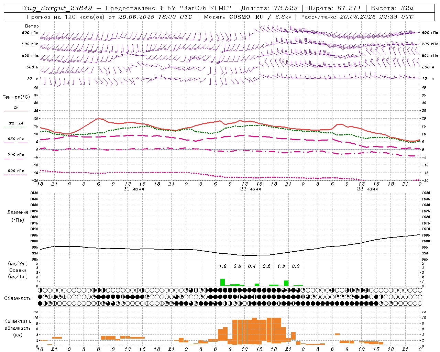Click the Широта: 61.211 value
The height and width of the screenshot is (352, 440).
click(334, 8)
